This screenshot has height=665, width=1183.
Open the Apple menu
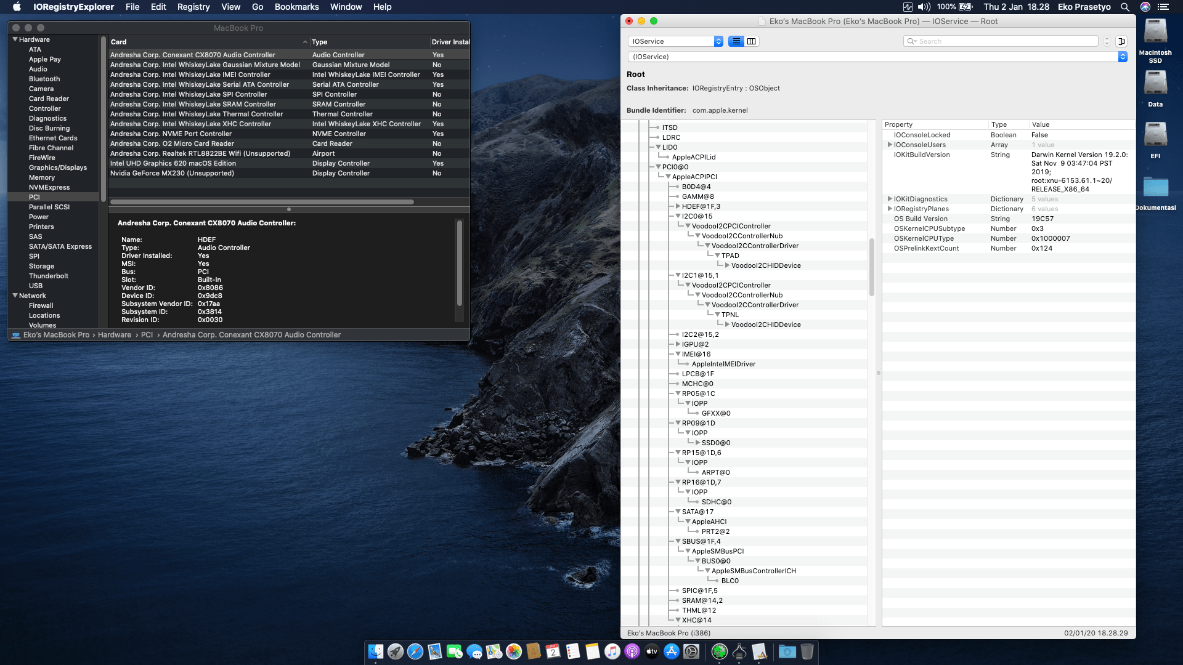pos(17,7)
